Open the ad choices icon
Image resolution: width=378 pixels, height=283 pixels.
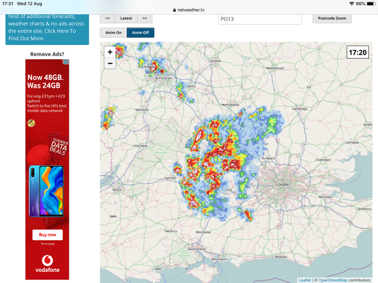(66, 62)
